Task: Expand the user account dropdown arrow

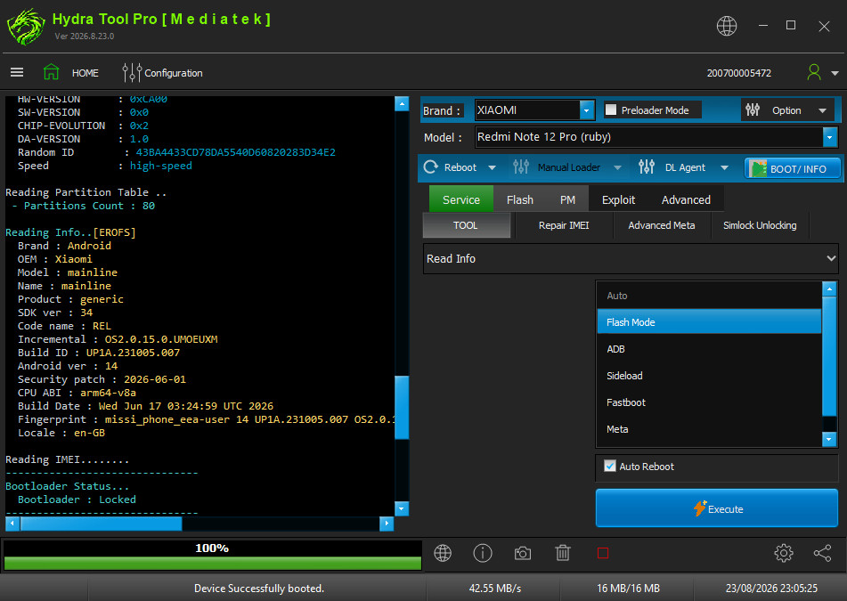Action: click(x=835, y=73)
